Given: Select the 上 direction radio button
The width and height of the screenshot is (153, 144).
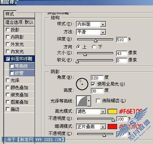Looking at the screenshot, I should 78,47.
